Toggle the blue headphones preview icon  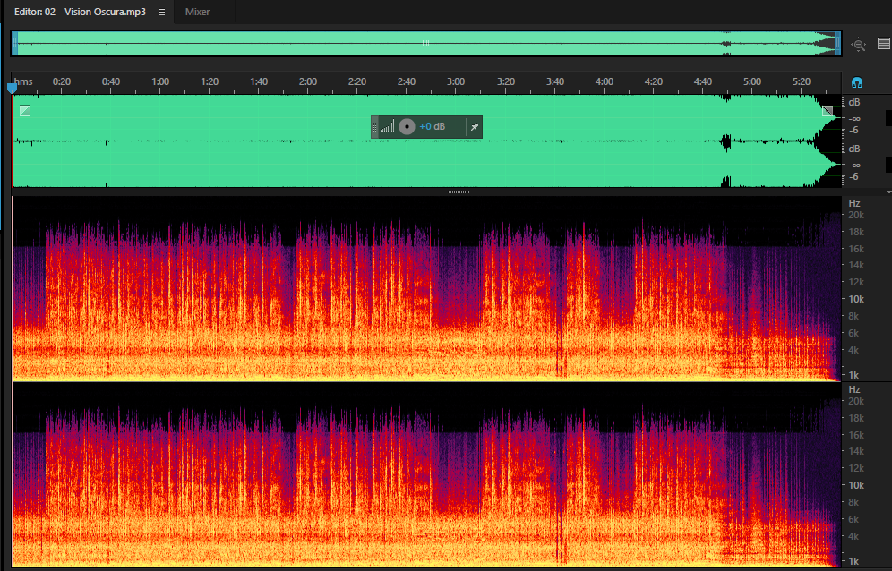[857, 82]
